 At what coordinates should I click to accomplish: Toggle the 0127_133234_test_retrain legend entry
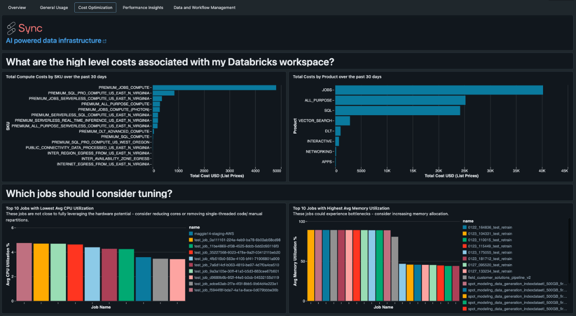[x=487, y=271]
